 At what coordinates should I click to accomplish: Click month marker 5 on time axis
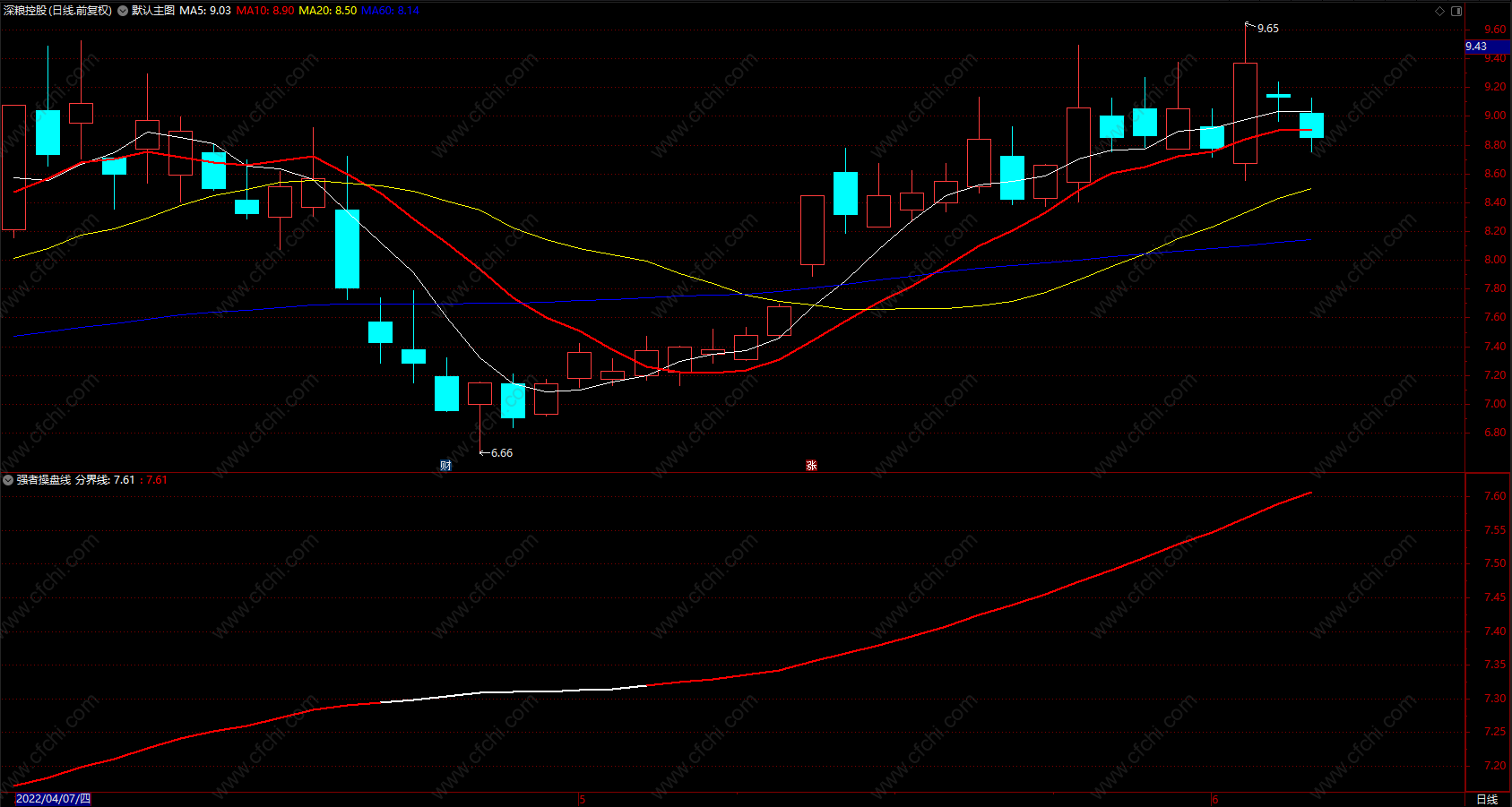pos(582,800)
